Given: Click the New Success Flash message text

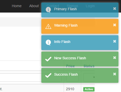Looking at the screenshot, I should (x=70, y=58).
